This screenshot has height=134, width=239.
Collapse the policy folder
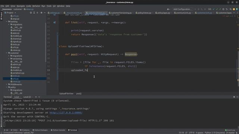(x=7, y=87)
